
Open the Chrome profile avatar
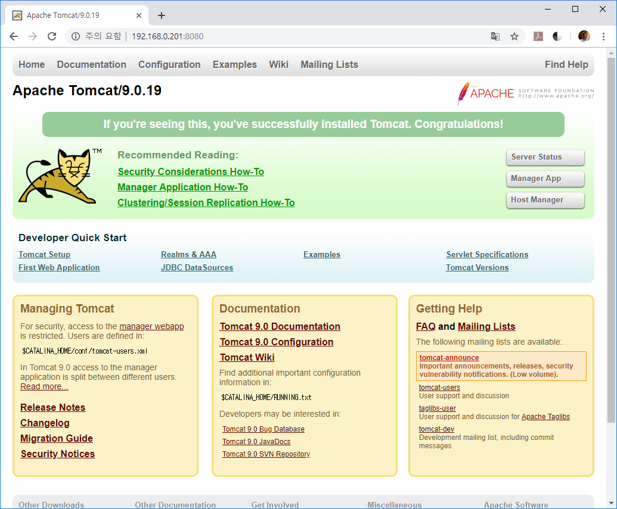[584, 36]
